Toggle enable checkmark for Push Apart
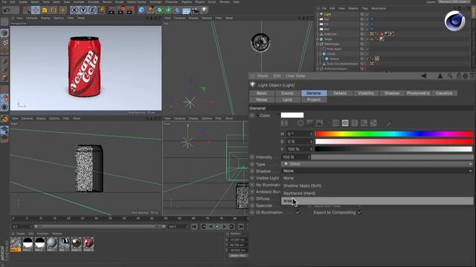 point(367,49)
